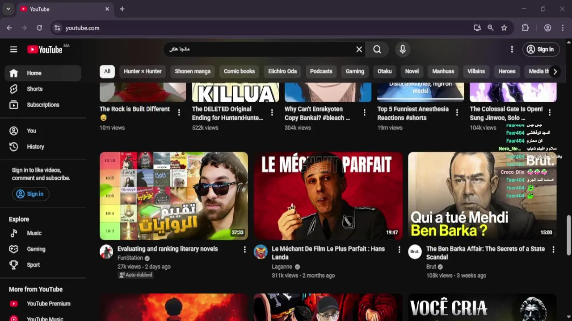572x321 pixels.
Task: Open more options for Le Méchant De Film video
Action: tap(399, 250)
